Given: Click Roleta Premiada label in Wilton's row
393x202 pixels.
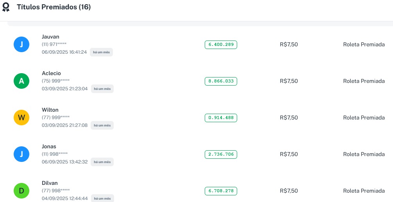Looking at the screenshot, I should [x=364, y=118].
